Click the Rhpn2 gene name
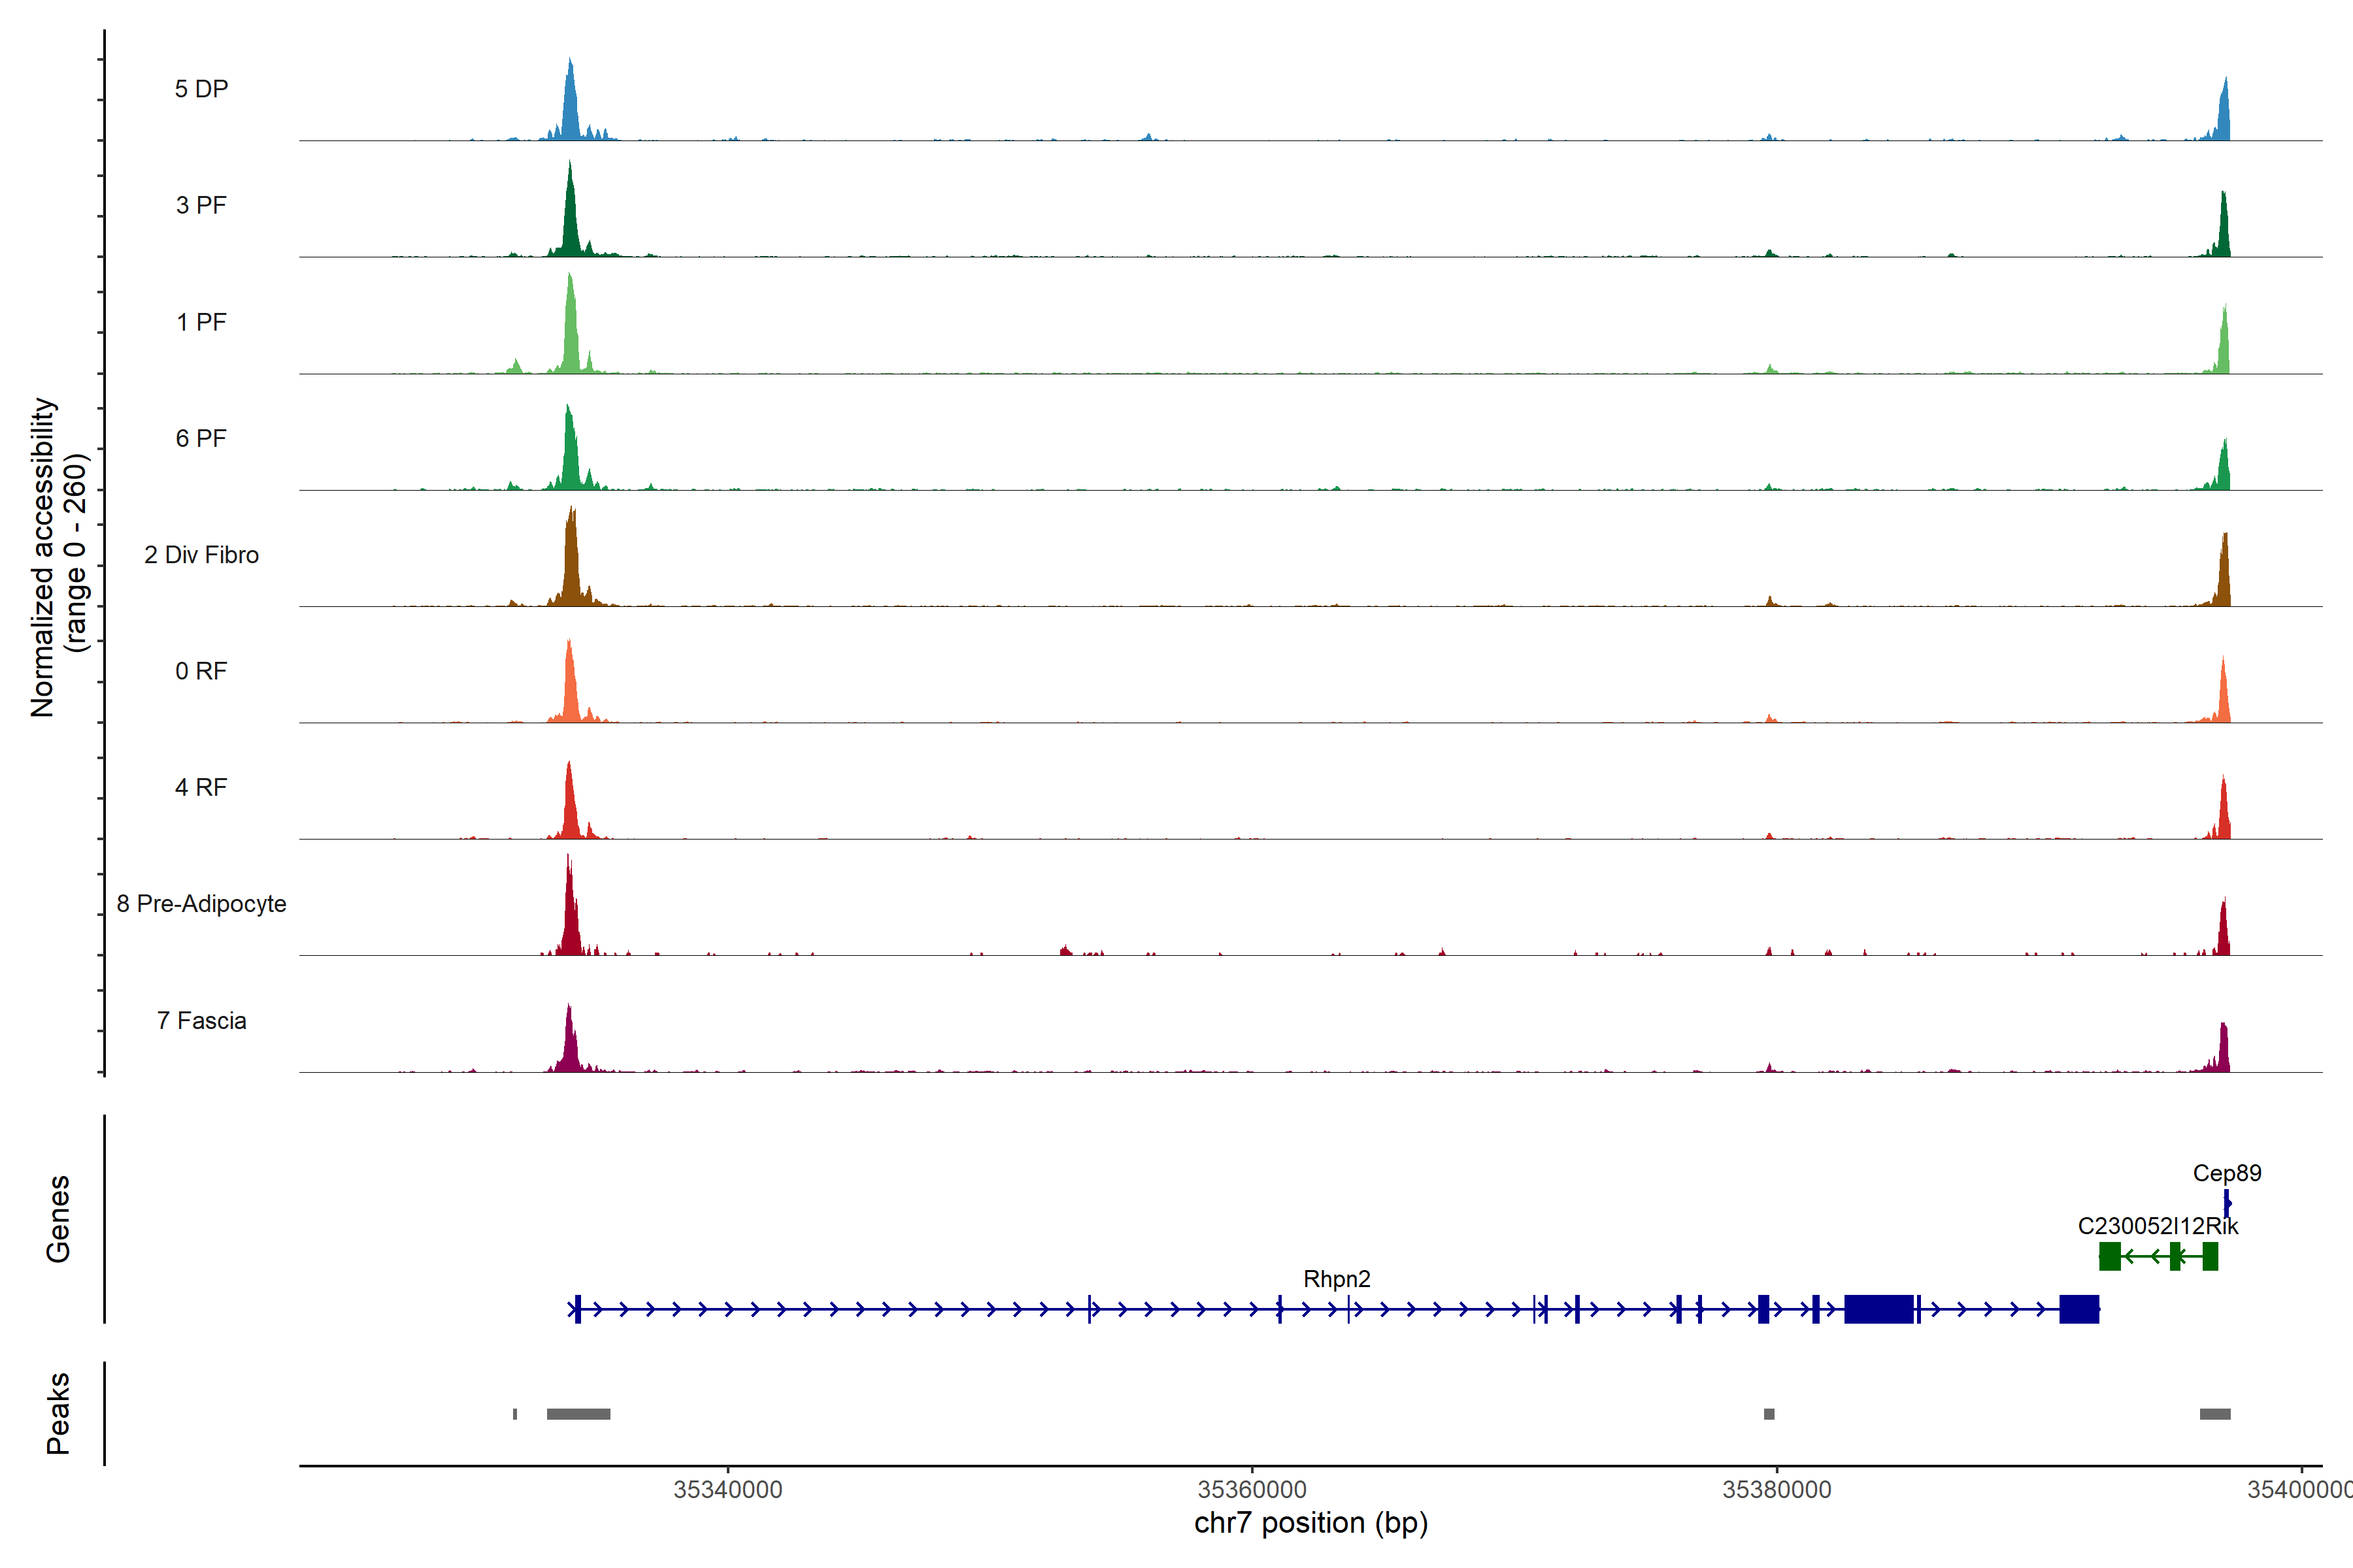 1337,1279
